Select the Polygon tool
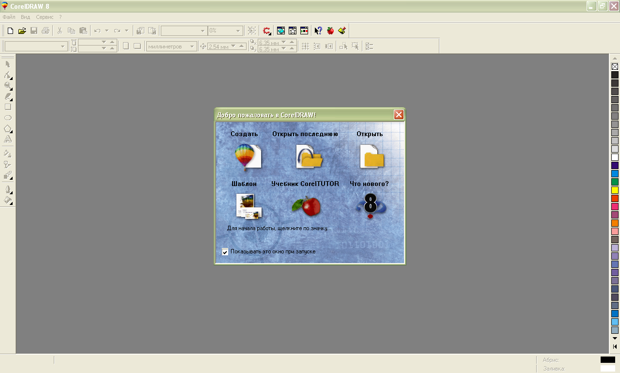This screenshot has width=620, height=373. click(8, 128)
